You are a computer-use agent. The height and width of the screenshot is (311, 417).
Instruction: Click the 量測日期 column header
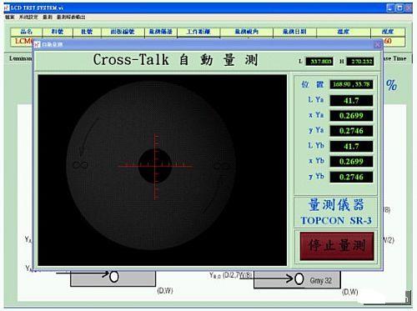click(294, 32)
